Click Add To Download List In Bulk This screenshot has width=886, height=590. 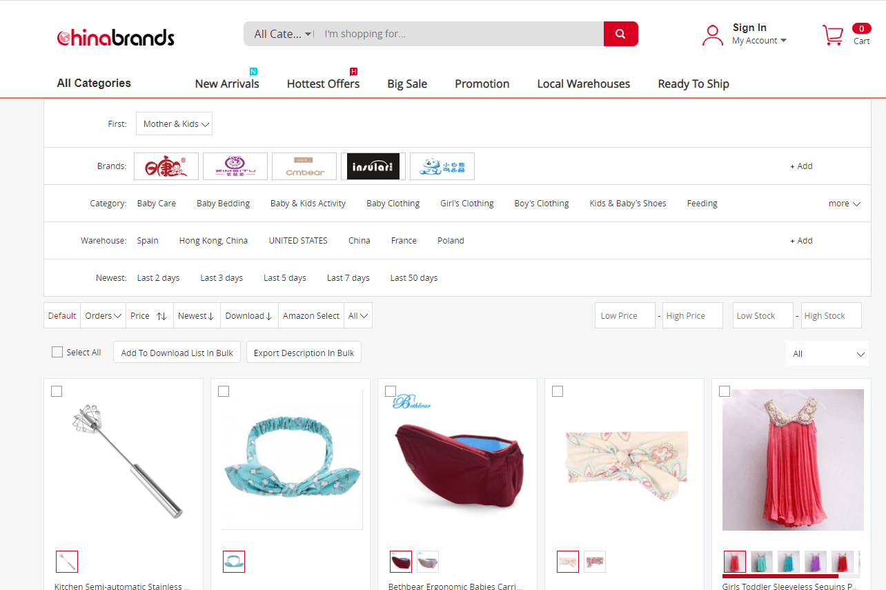pos(177,353)
